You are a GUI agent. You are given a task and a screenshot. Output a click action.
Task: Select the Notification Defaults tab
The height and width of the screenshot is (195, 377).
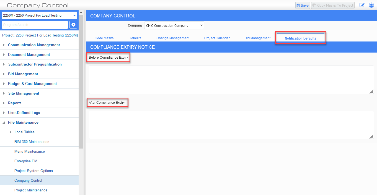click(301, 38)
